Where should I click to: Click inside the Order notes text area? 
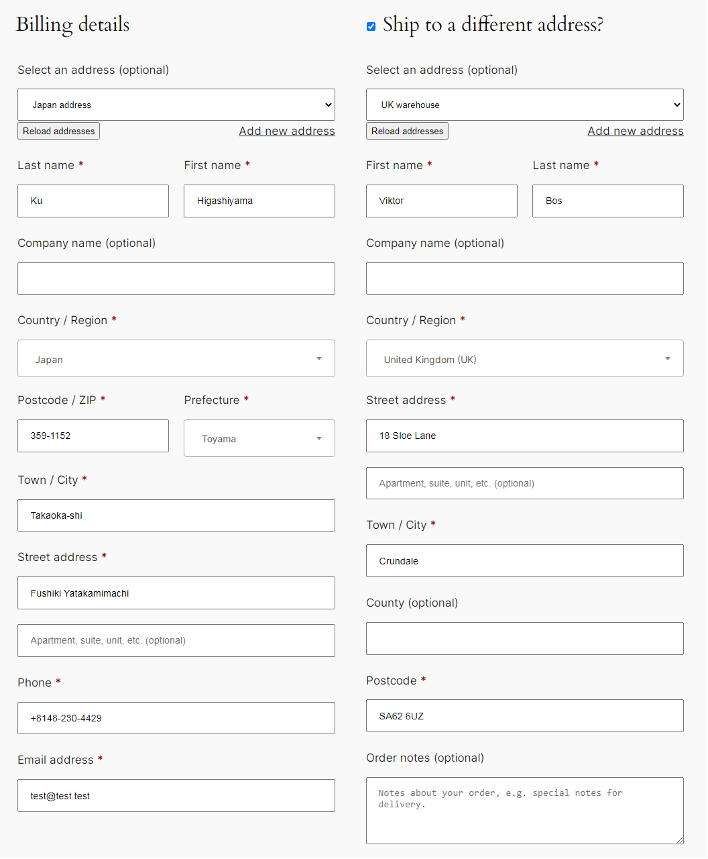(524, 811)
